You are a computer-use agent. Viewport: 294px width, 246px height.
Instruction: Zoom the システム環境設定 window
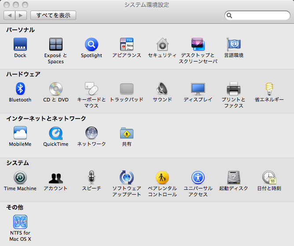pos(25,5)
